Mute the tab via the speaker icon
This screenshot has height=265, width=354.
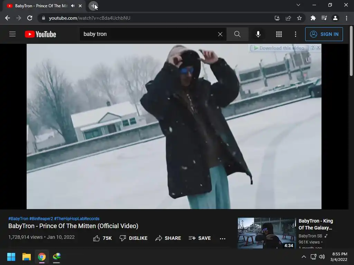tap(73, 6)
